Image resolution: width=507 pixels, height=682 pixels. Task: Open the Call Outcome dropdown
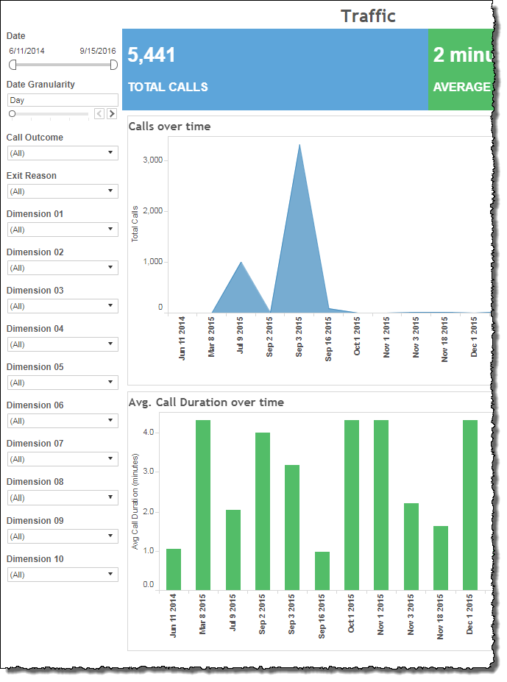pos(63,153)
